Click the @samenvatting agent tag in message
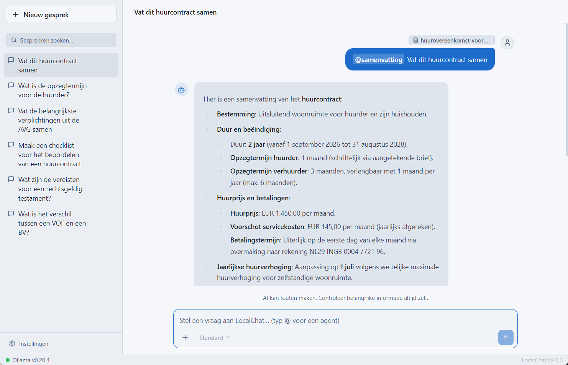This screenshot has height=365, width=568. (379, 60)
